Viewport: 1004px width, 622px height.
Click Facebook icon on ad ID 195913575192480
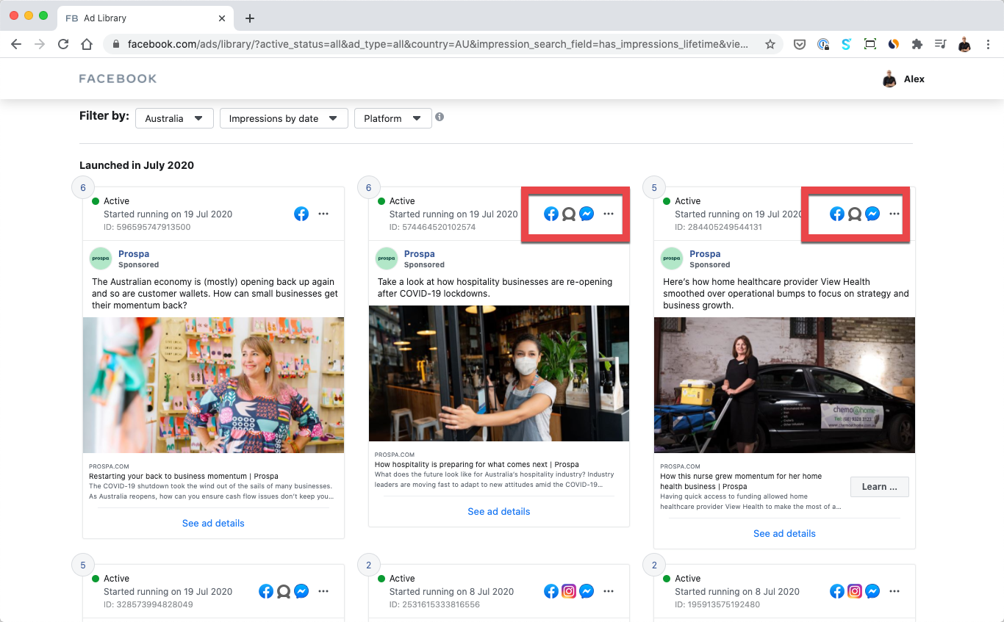pyautogui.click(x=837, y=591)
